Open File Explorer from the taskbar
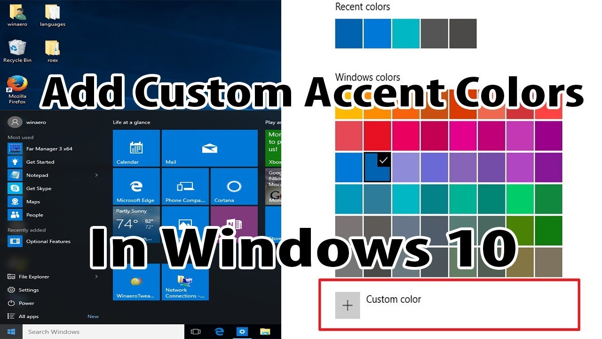602x339 pixels. tap(265, 332)
